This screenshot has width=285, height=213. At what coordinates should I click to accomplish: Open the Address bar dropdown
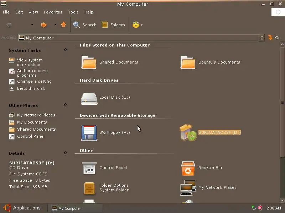point(262,38)
